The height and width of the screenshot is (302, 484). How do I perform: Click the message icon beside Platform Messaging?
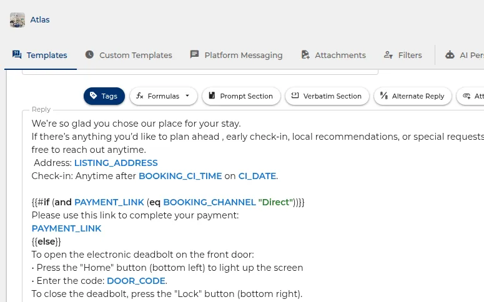point(194,54)
